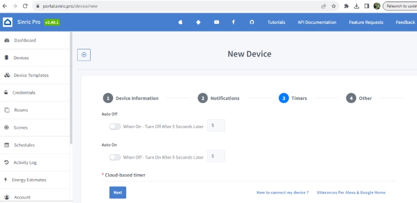Open the browser extensions puzzle icon
417x203 pixels.
click(x=346, y=6)
